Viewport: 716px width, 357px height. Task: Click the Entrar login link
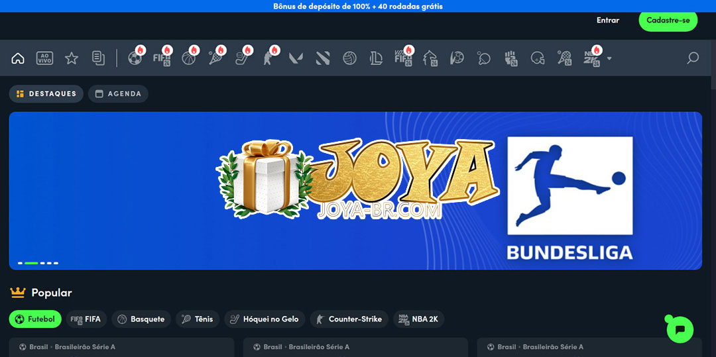[x=608, y=20]
